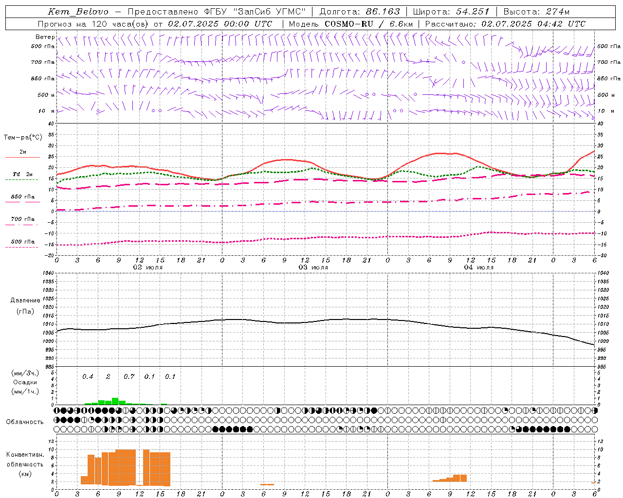Viewport: 623px width, 498px height.
Task: Click the longitude value 86.163
Action: [x=383, y=12]
